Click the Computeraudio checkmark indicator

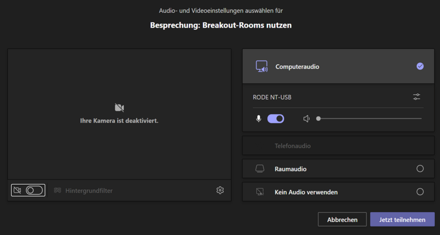pyautogui.click(x=420, y=66)
